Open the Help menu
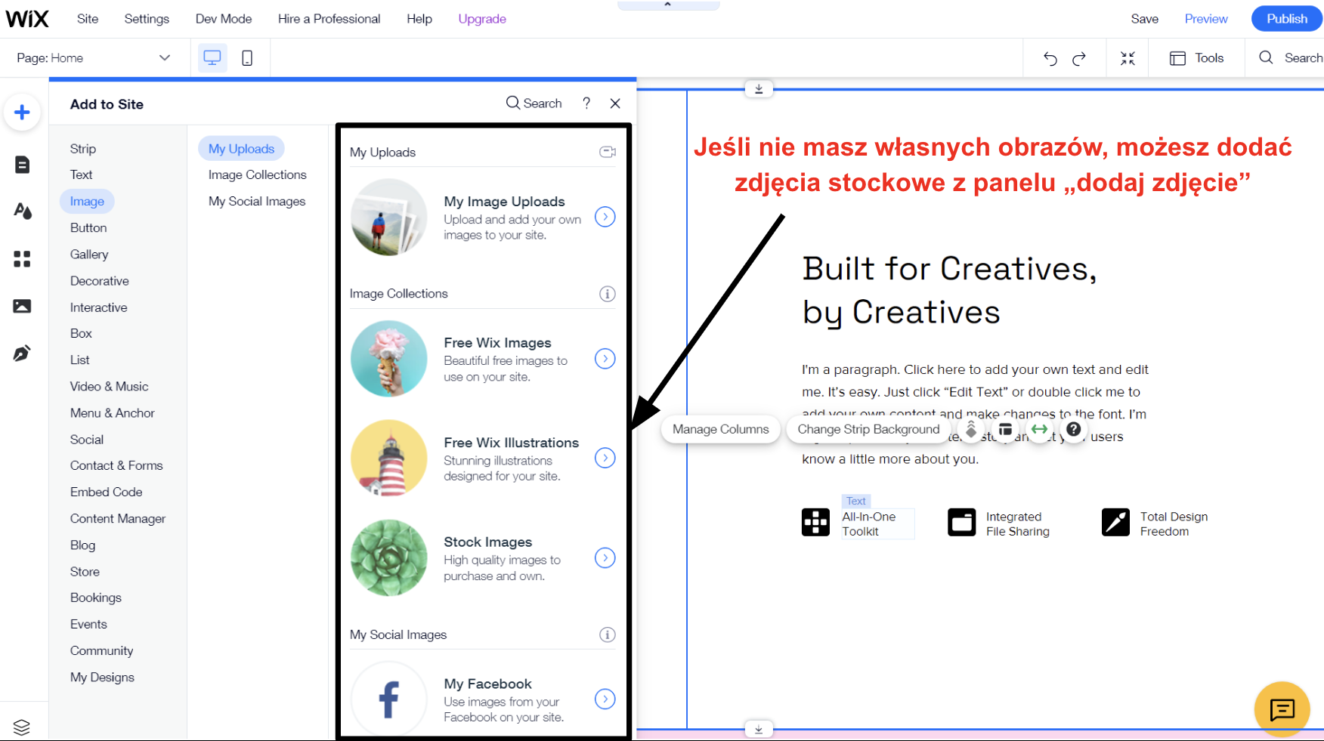The height and width of the screenshot is (741, 1324). click(x=419, y=19)
